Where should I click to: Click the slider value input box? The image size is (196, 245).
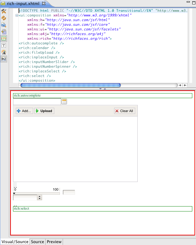pyautogui.click(x=69, y=192)
